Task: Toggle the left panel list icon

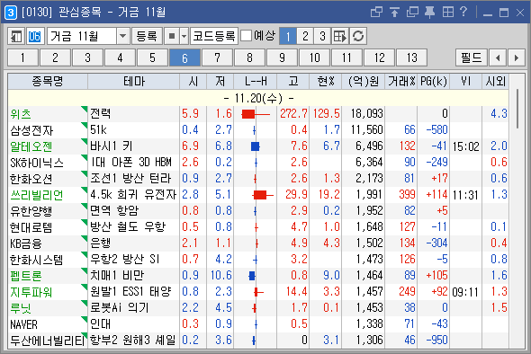Action: [x=16, y=36]
